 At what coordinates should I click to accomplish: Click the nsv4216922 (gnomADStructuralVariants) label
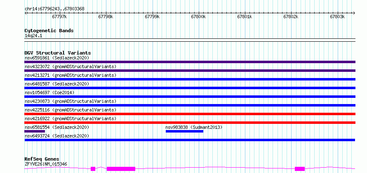click(x=71, y=118)
